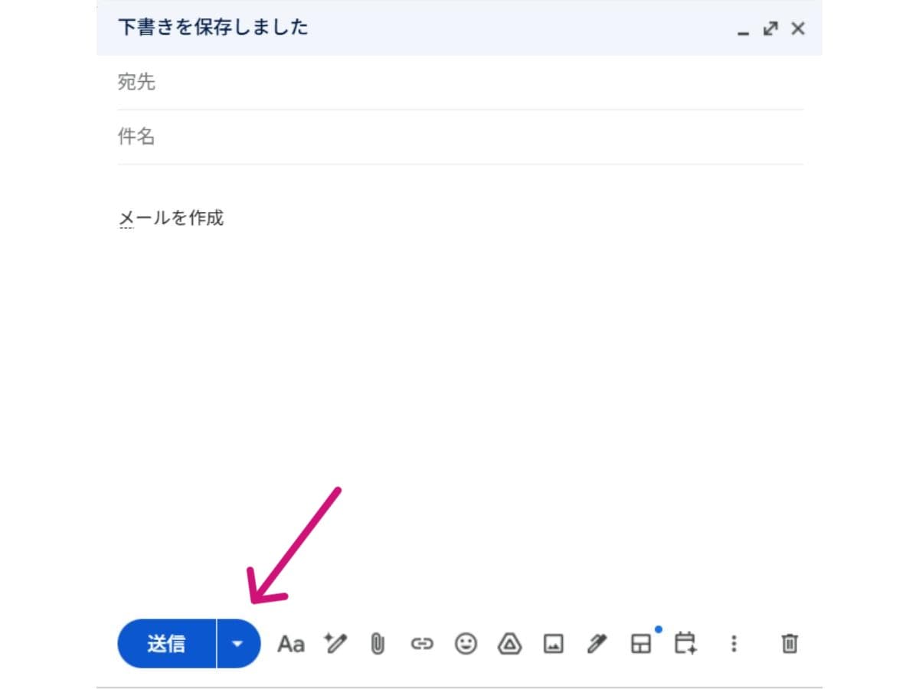
Task: Click the 件名 subject field
Action: pyautogui.click(x=306, y=136)
